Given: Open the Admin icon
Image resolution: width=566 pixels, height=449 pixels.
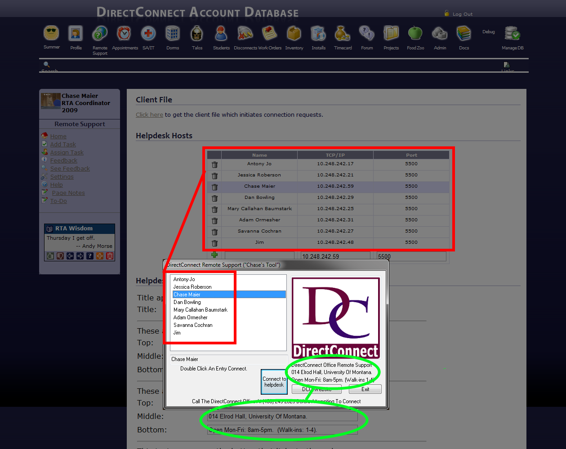Looking at the screenshot, I should 440,34.
